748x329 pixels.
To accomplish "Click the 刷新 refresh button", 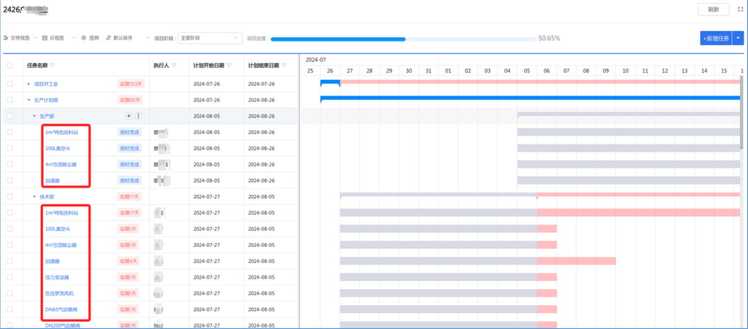I will [713, 10].
